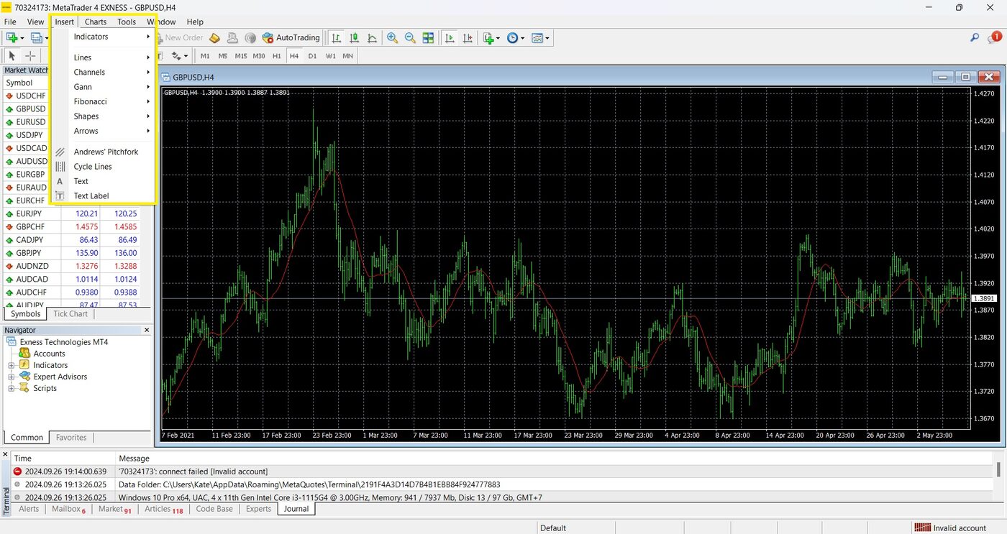Select the Crosshair tool
The width and height of the screenshot is (1007, 534).
pyautogui.click(x=30, y=55)
